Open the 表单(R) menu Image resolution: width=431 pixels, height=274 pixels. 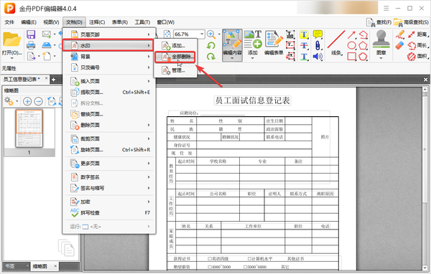pos(119,22)
